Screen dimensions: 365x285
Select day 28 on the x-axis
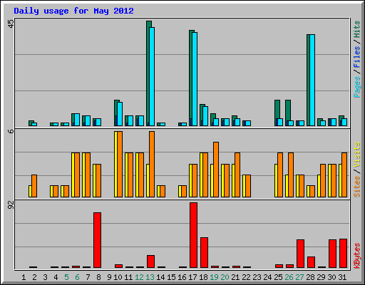tap(310, 277)
